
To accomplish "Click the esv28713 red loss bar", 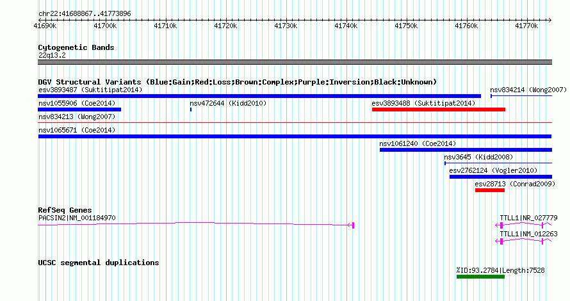I will point(490,190).
